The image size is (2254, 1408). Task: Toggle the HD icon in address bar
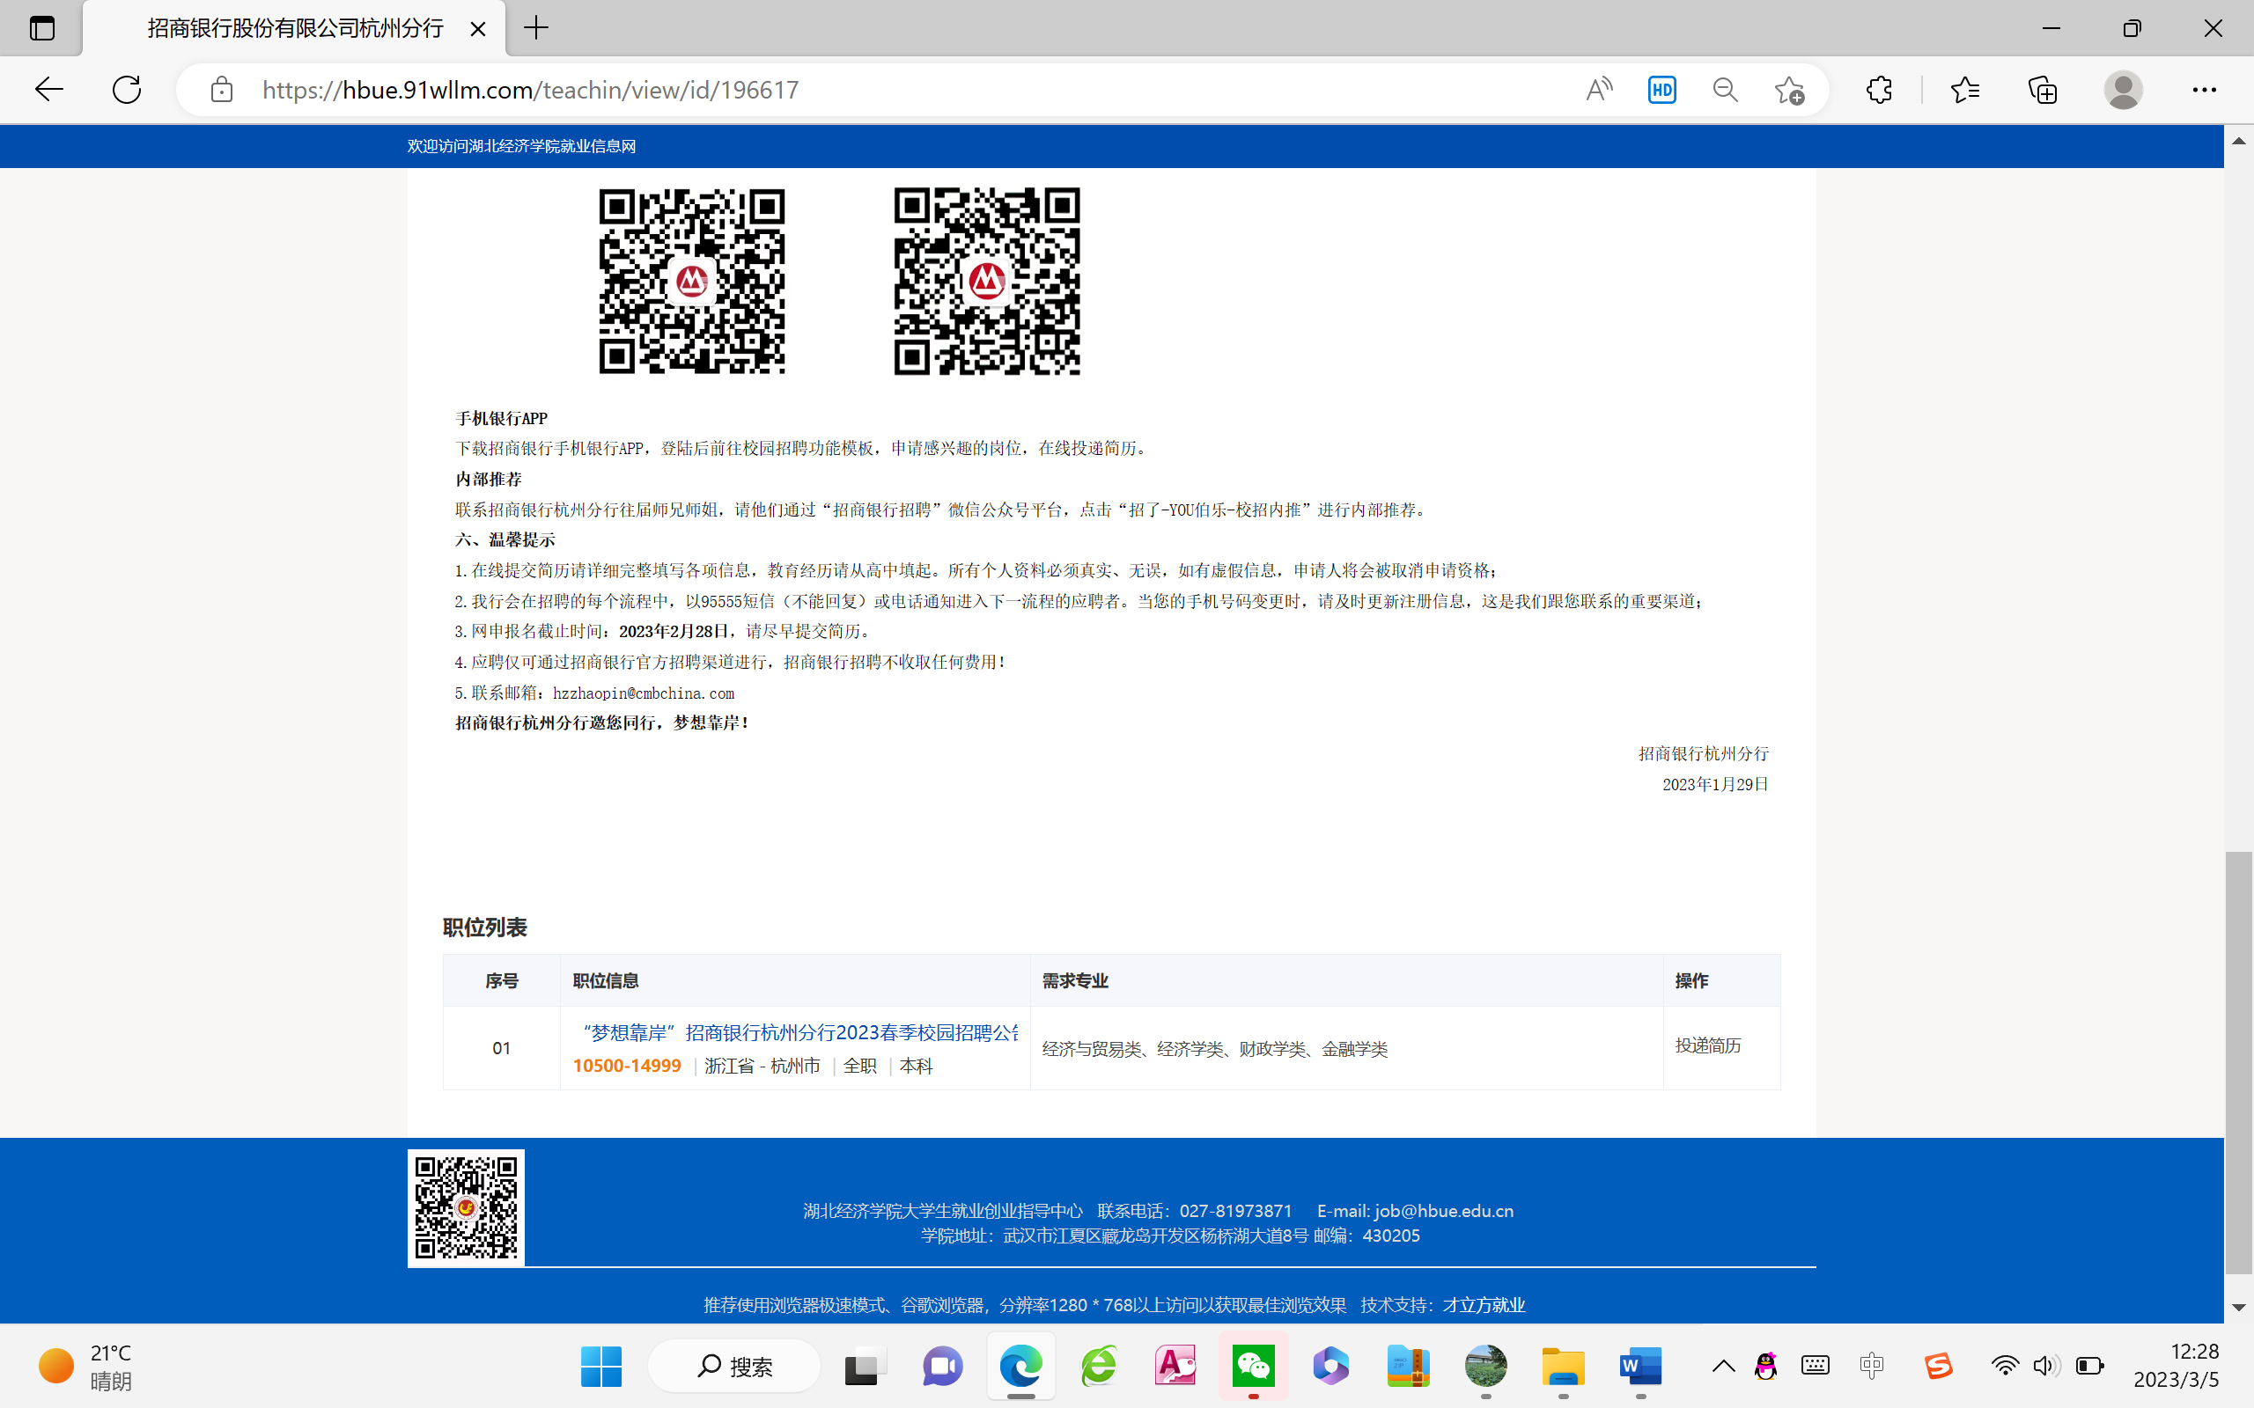[1661, 90]
